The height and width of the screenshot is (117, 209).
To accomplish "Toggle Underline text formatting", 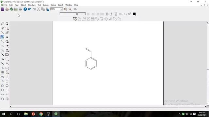I will [116, 14].
